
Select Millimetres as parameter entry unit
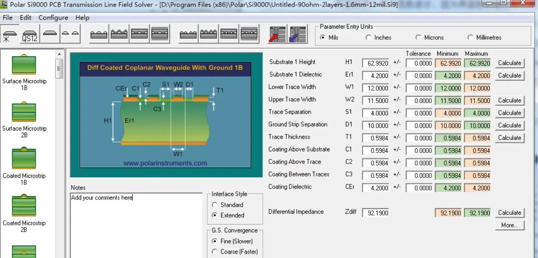(x=470, y=38)
